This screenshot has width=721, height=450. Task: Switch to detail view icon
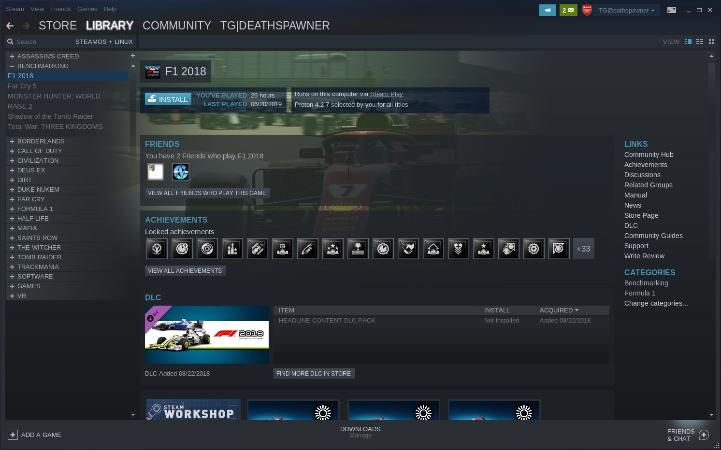688,42
